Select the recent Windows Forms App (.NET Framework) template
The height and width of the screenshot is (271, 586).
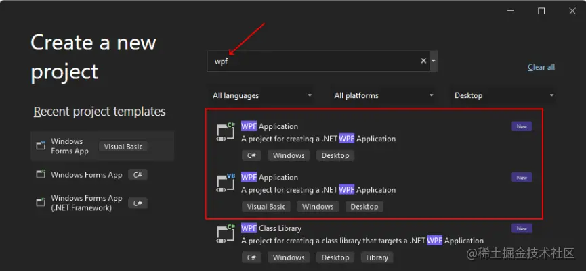click(102, 203)
